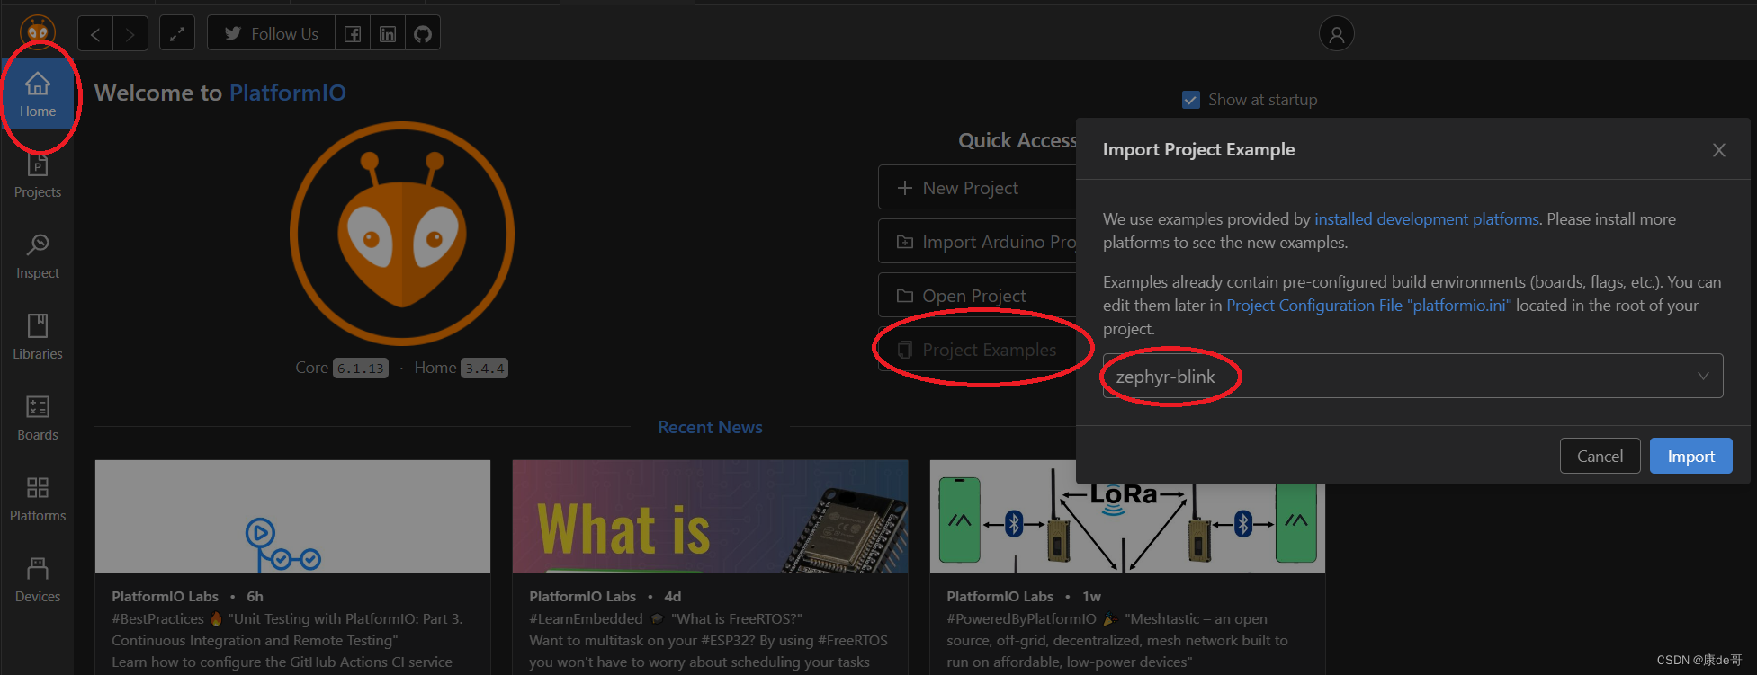Click the Home version 3.4.4 badge
The width and height of the screenshot is (1757, 675).
485,369
